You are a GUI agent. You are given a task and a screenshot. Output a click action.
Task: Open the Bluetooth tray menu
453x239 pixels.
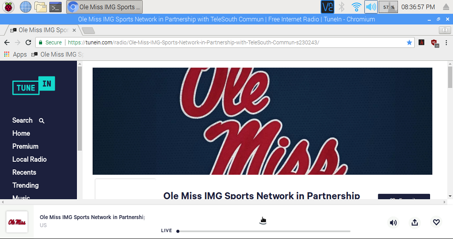(x=342, y=7)
